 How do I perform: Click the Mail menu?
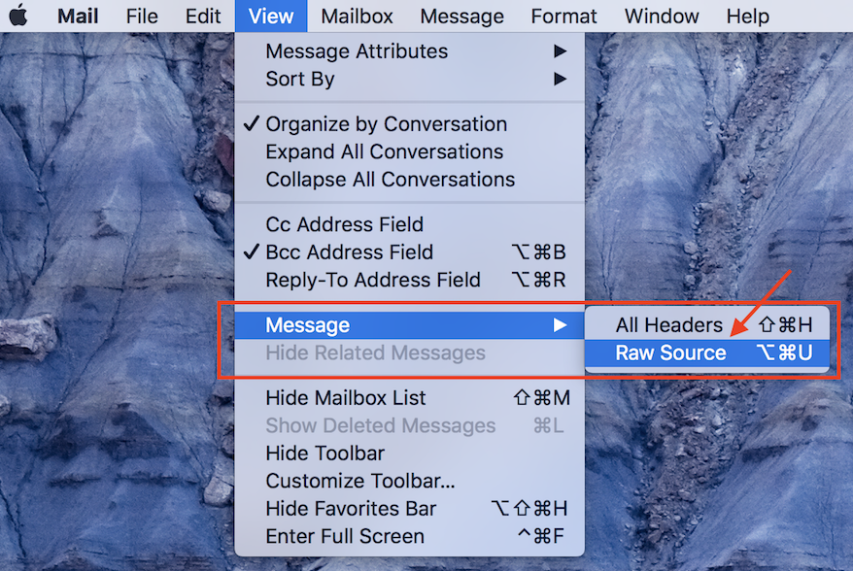pos(77,16)
